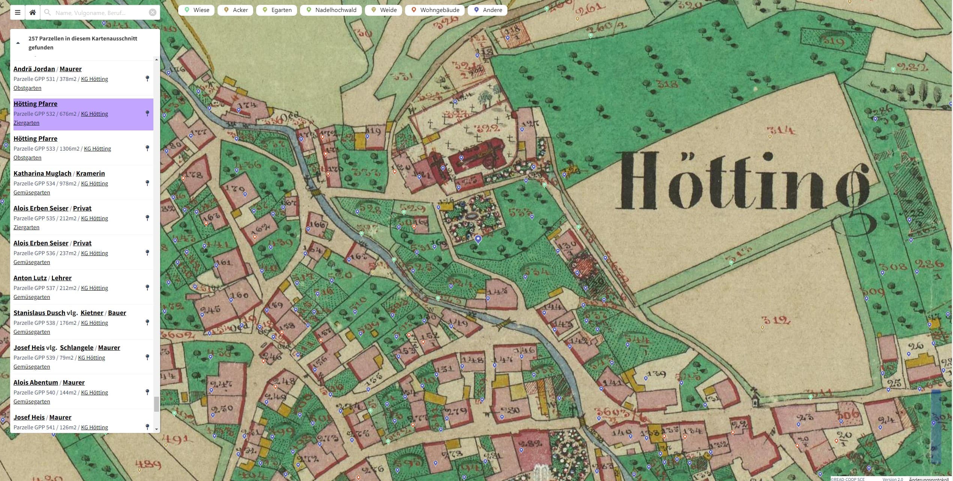Screen dimensions: 953x481
Task: Clear the search field with X icon
Action: (x=153, y=12)
